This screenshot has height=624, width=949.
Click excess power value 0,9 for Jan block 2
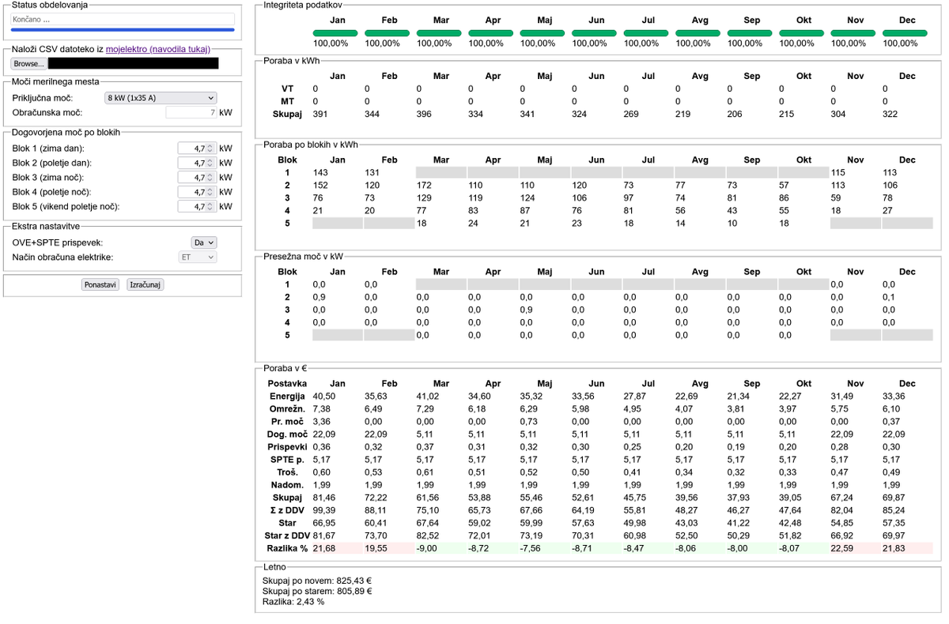coord(319,297)
